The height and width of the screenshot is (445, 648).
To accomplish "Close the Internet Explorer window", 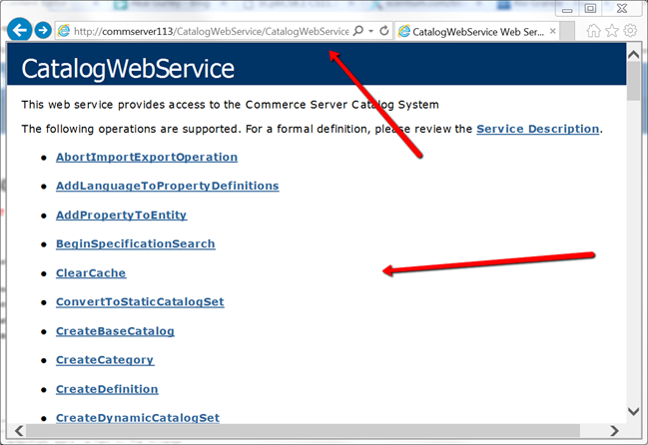I will click(622, 8).
